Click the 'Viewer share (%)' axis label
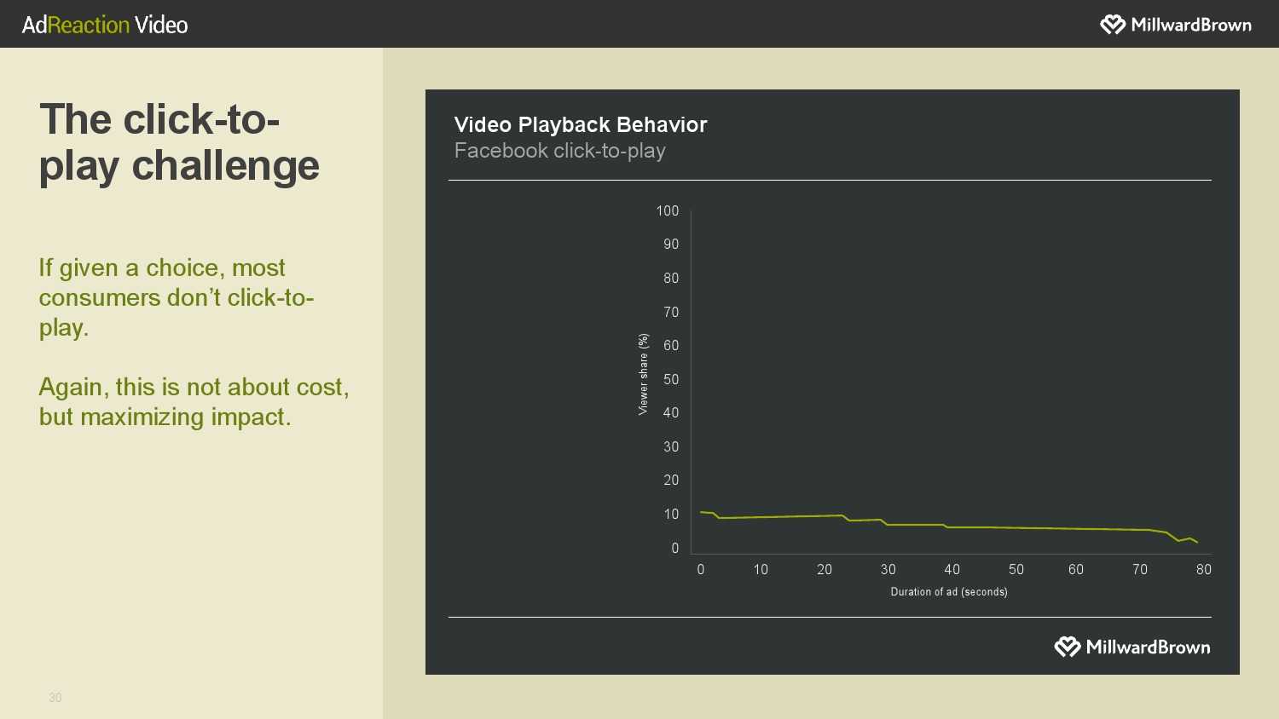Screen dimensions: 1279x719 point(643,374)
